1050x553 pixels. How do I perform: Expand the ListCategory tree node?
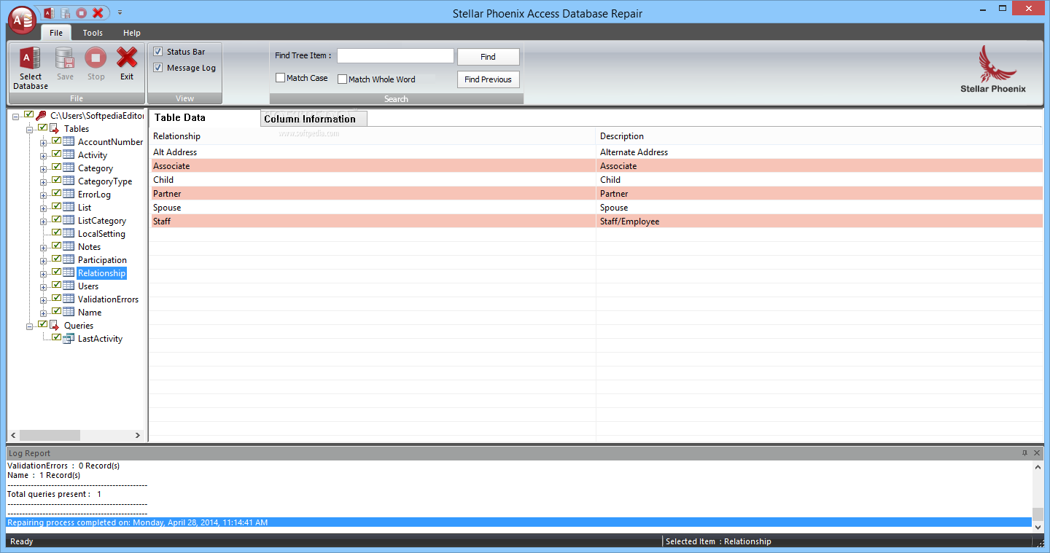(44, 221)
